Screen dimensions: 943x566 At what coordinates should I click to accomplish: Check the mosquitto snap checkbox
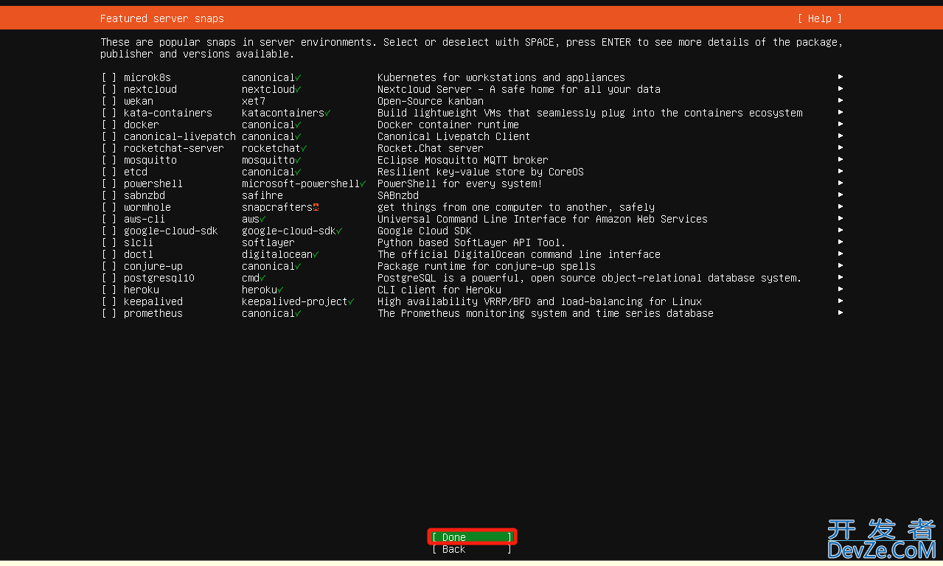(x=109, y=160)
